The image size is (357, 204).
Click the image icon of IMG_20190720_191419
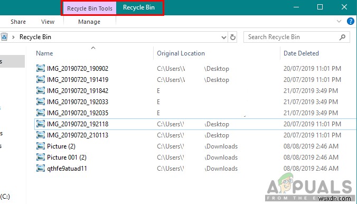(x=41, y=80)
